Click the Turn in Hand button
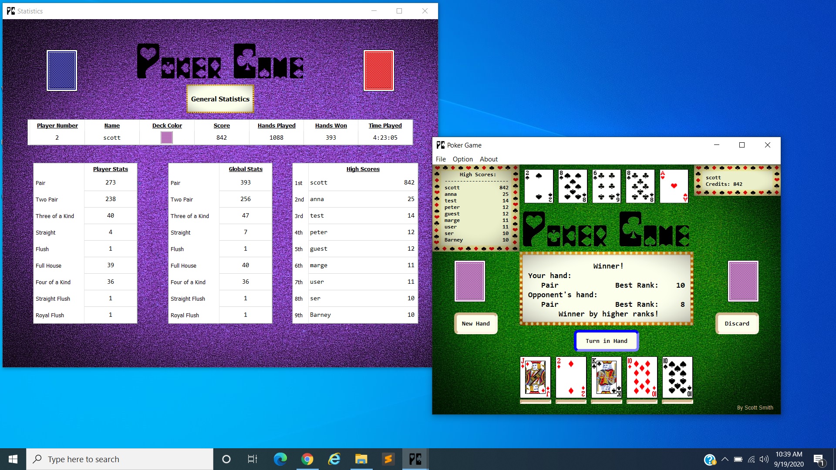This screenshot has height=470, width=836. click(x=606, y=341)
